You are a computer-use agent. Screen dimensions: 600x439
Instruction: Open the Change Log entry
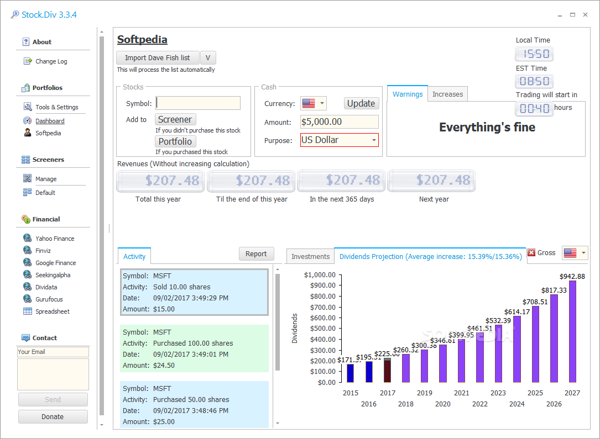(51, 61)
